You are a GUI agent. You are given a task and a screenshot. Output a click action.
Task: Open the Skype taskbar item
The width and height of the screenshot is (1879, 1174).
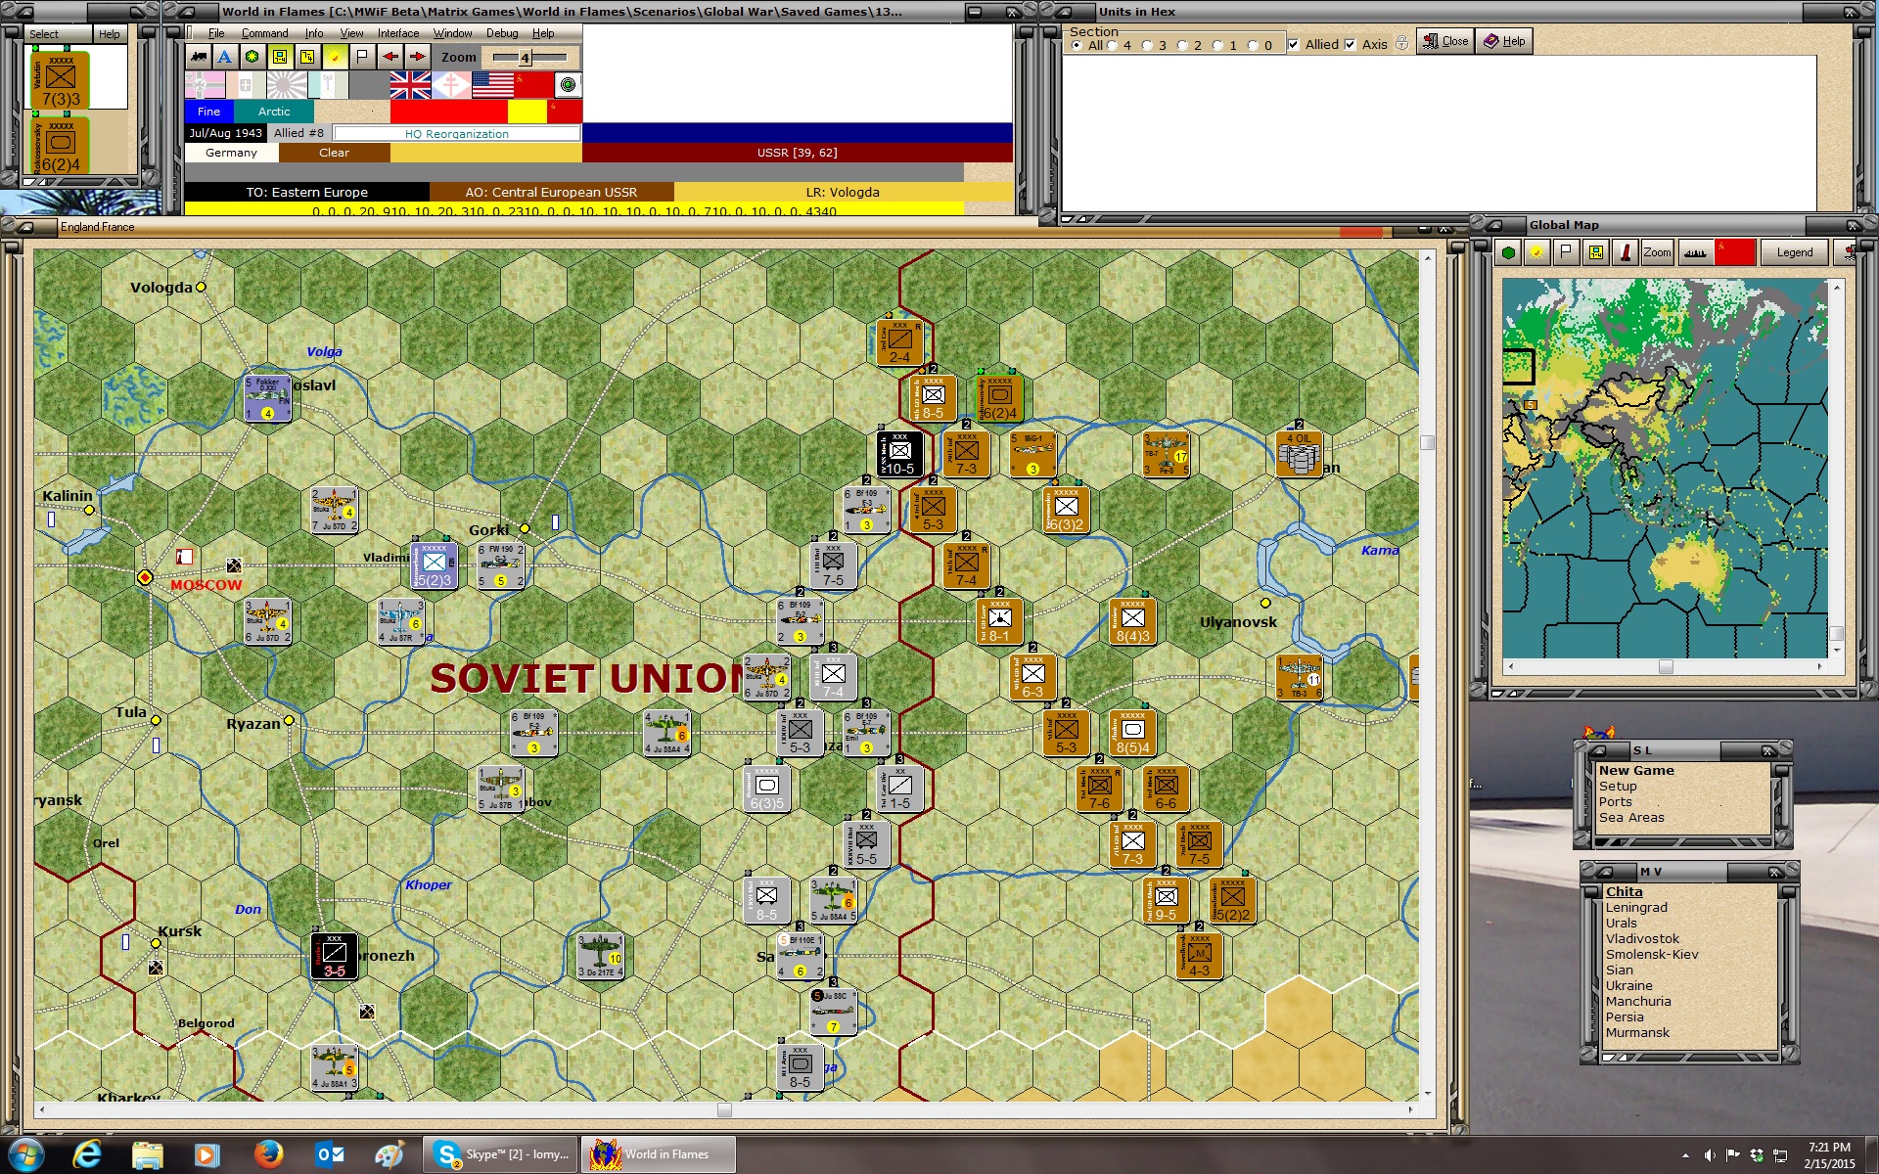501,1154
